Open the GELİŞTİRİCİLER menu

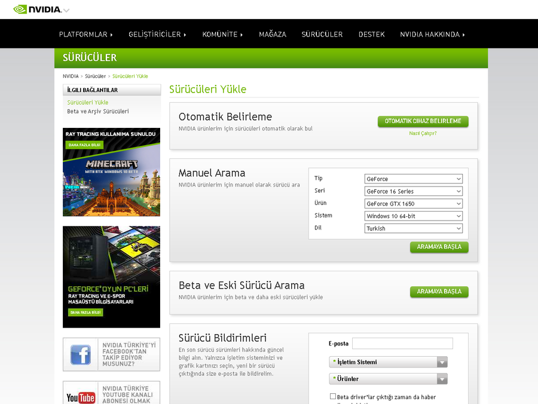point(157,34)
